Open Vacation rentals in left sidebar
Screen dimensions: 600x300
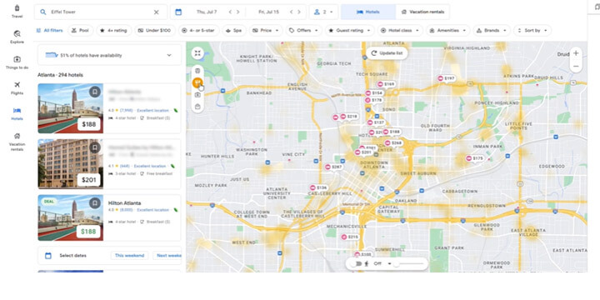17,142
